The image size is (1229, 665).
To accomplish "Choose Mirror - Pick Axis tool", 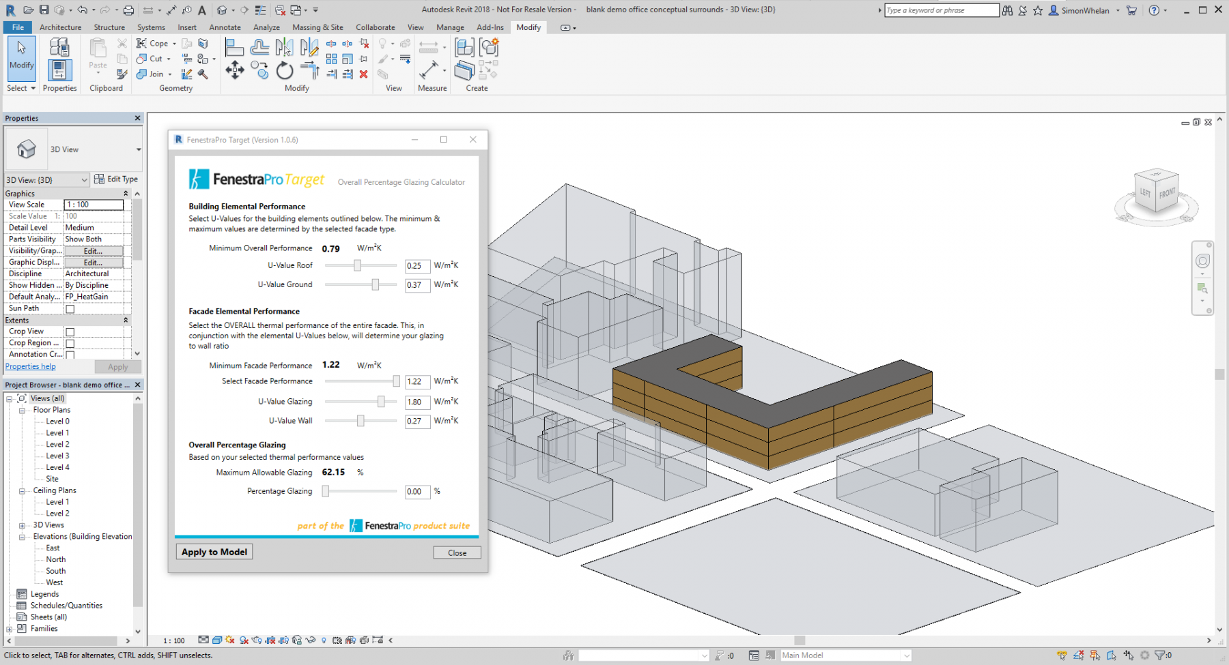I will pyautogui.click(x=284, y=48).
